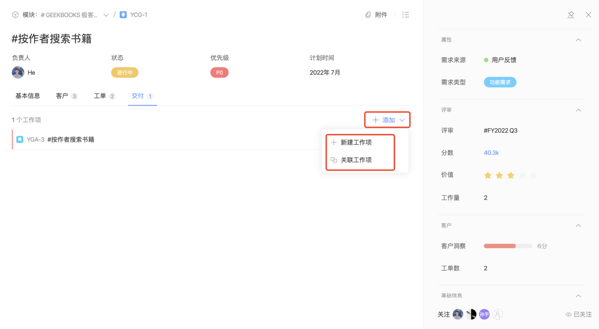Viewport: 599px width, 329px height.
Task: Click the 孙宇 follower avatar
Action: (484, 314)
